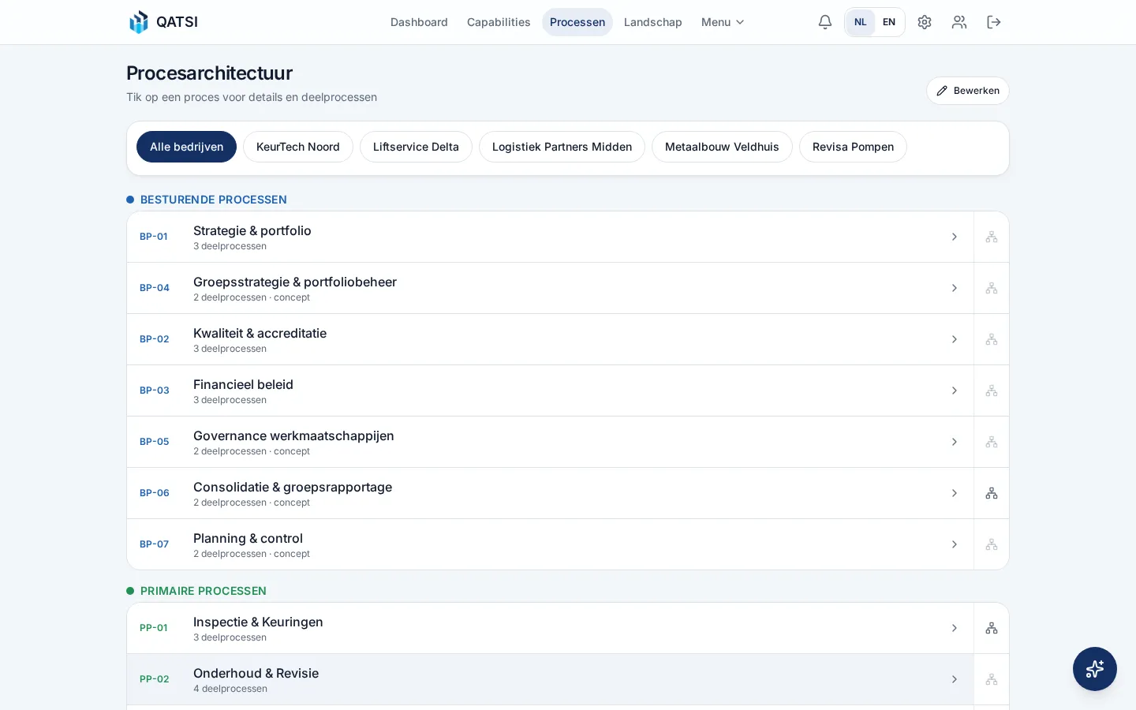Expand the Inspectie & Keuringen chevron

point(955,628)
